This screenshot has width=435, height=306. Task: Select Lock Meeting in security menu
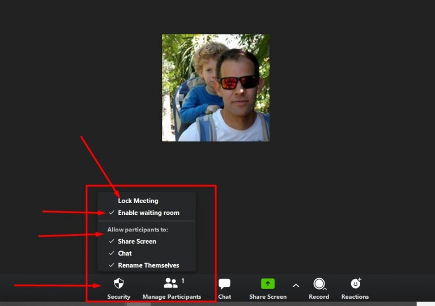tap(147, 201)
